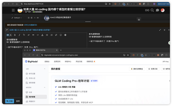
Task: Close the 智谱AI开放平台 tab
Action: click(x=57, y=50)
